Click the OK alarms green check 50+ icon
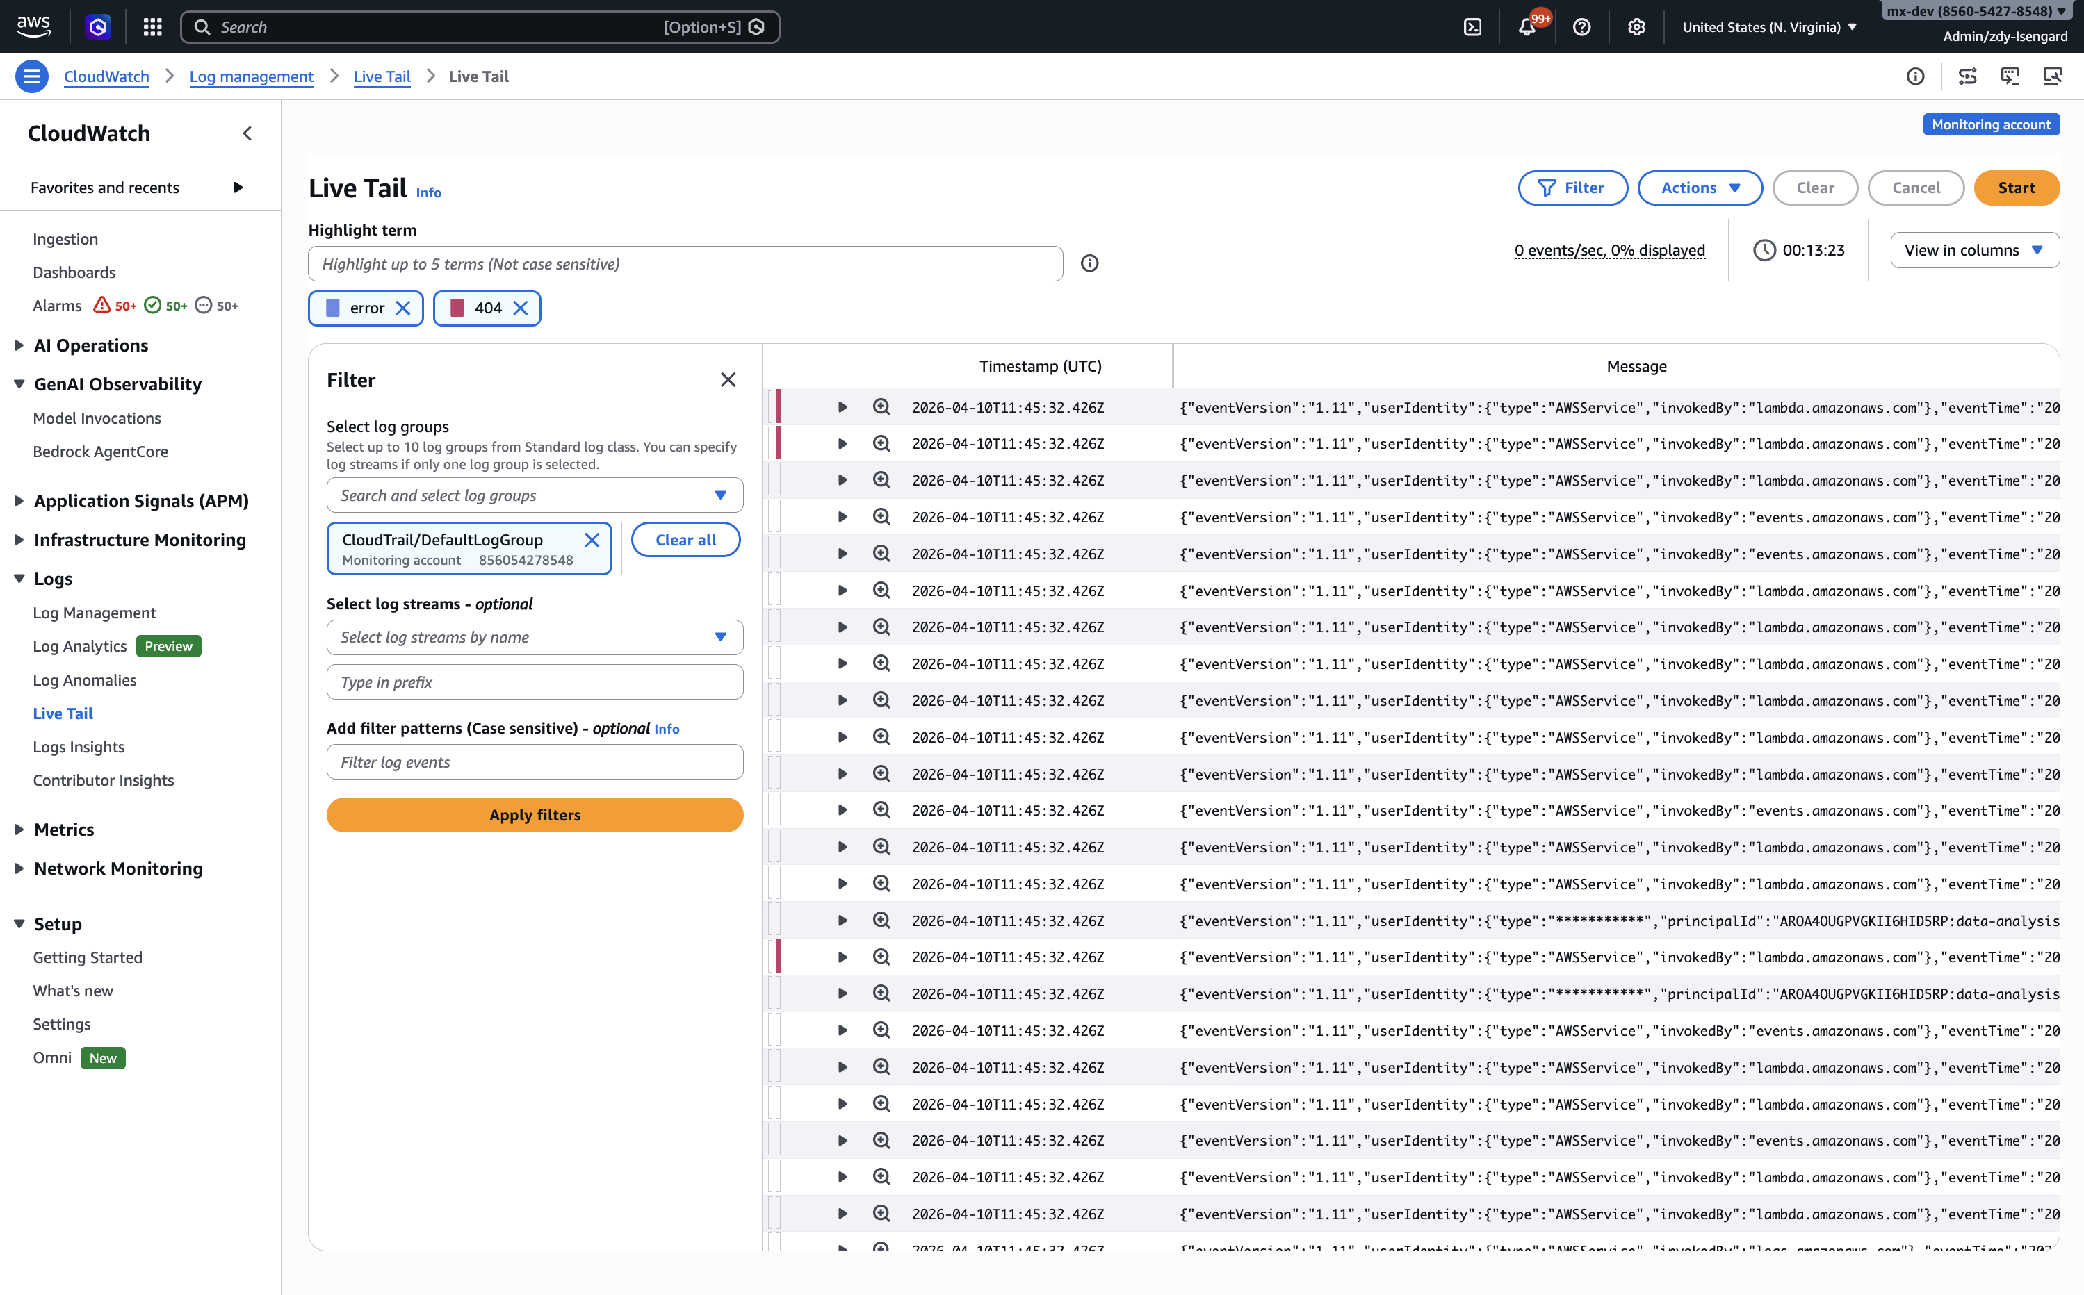Screen dimensions: 2084x1295 pyautogui.click(x=152, y=305)
